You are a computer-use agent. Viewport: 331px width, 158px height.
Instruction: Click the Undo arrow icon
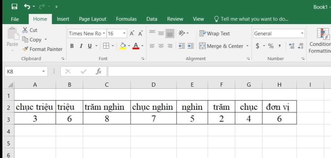(x=27, y=6)
